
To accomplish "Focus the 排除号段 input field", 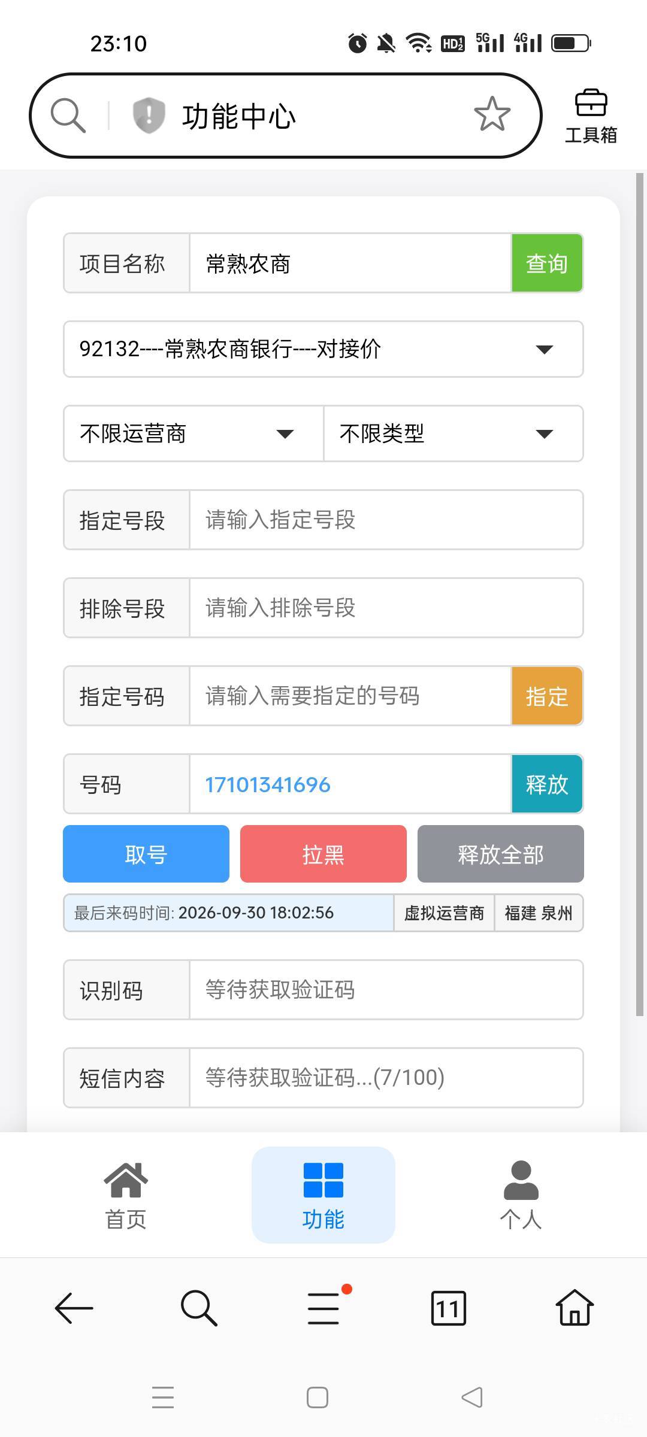I will tap(386, 608).
